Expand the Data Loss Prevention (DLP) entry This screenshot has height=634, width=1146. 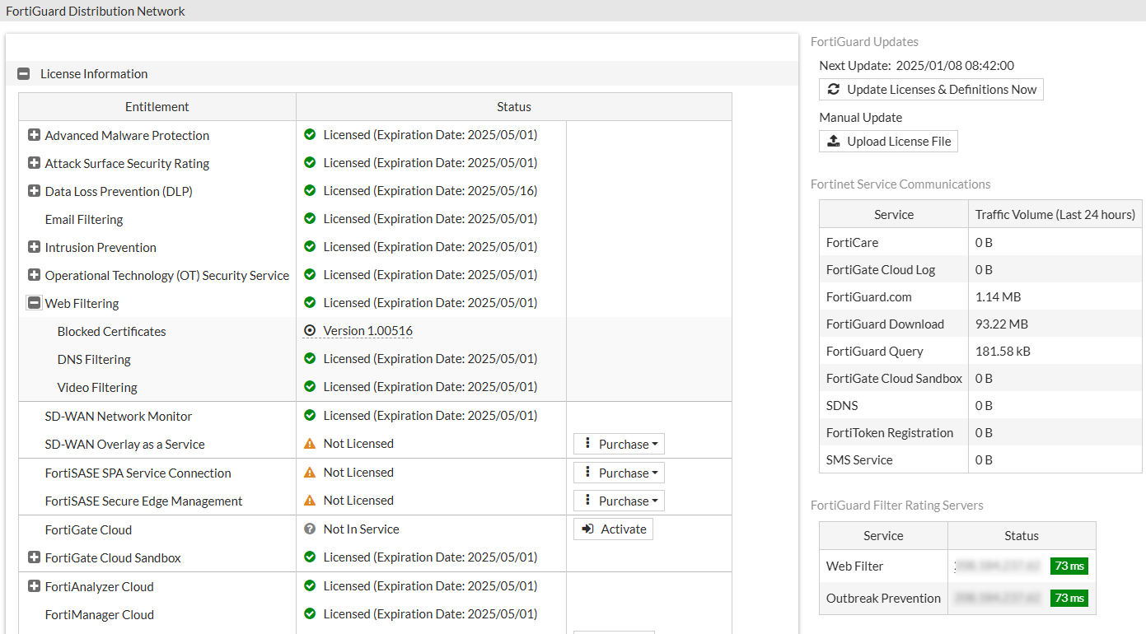click(x=34, y=191)
